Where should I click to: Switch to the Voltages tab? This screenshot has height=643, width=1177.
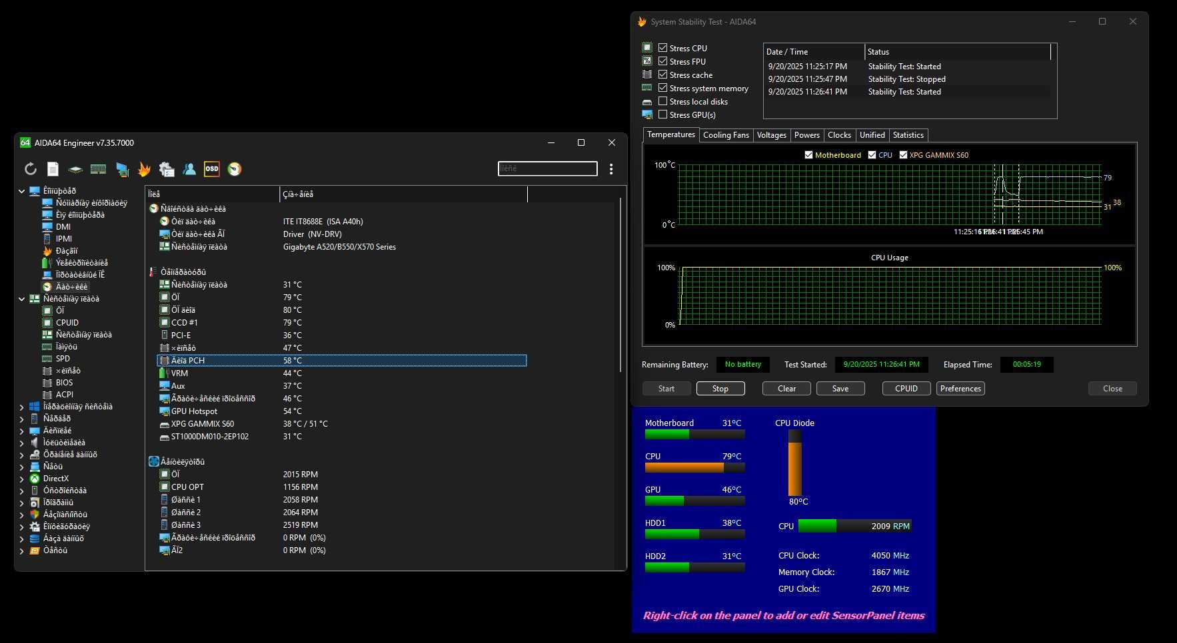point(771,135)
